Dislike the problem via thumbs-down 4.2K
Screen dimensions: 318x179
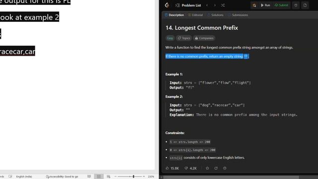(x=191, y=168)
